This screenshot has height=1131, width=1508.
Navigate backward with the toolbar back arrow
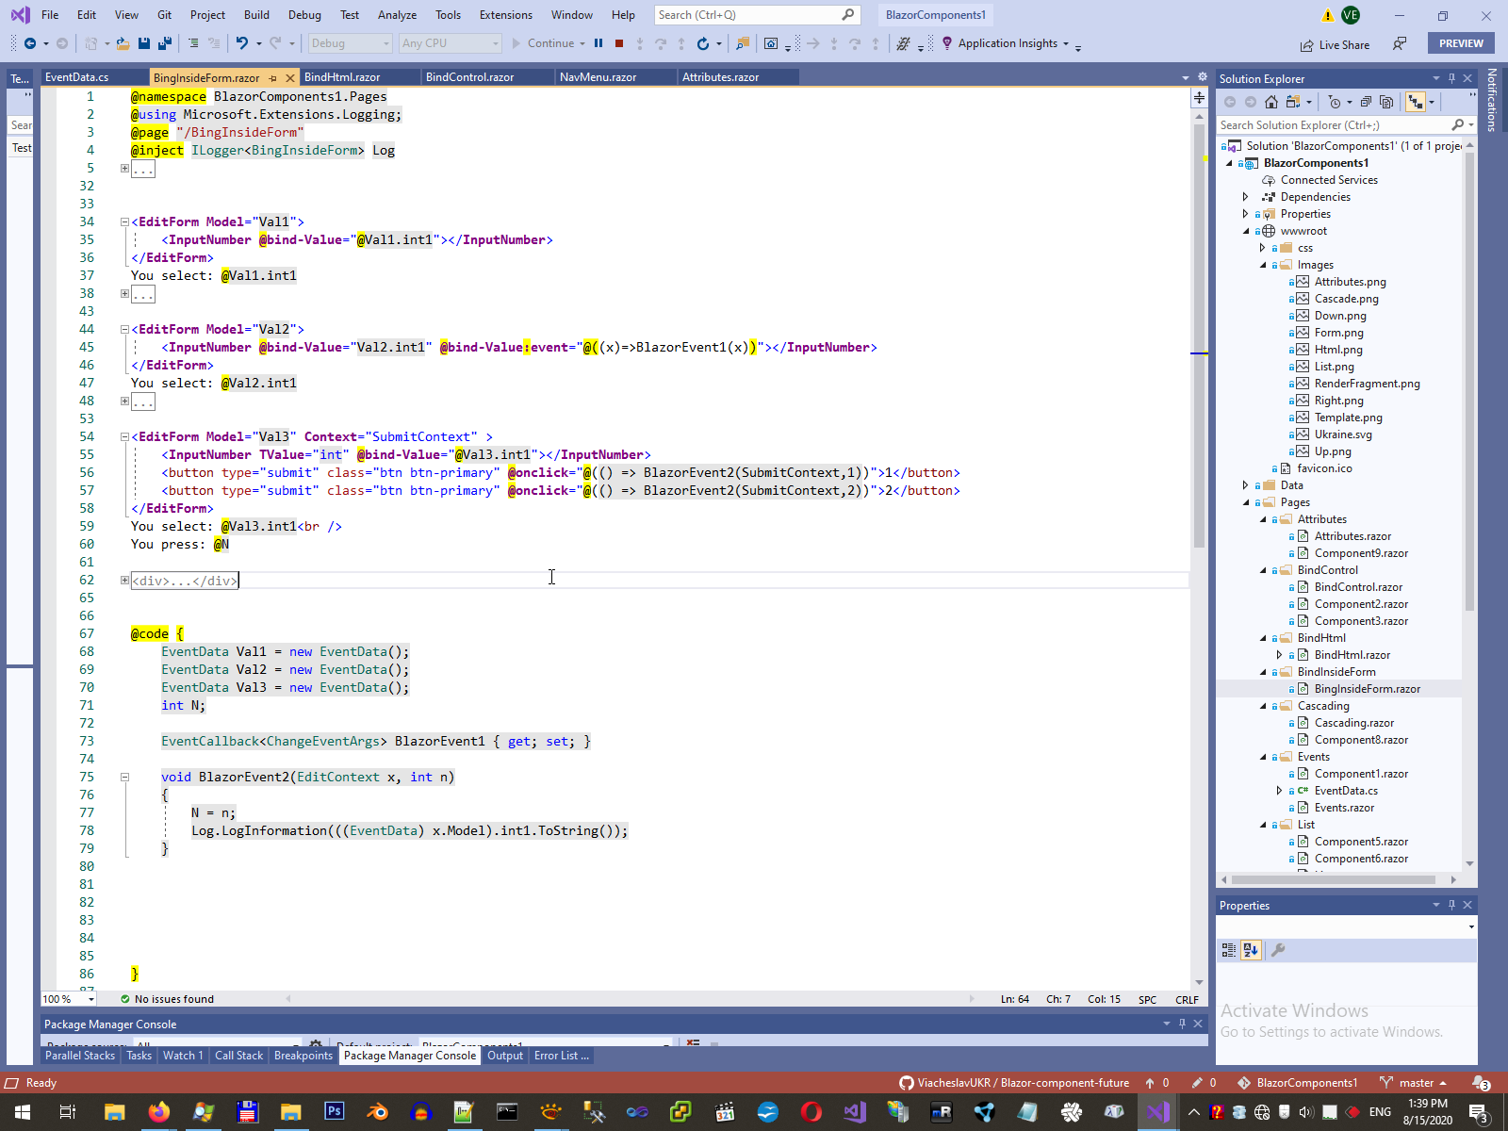(30, 43)
